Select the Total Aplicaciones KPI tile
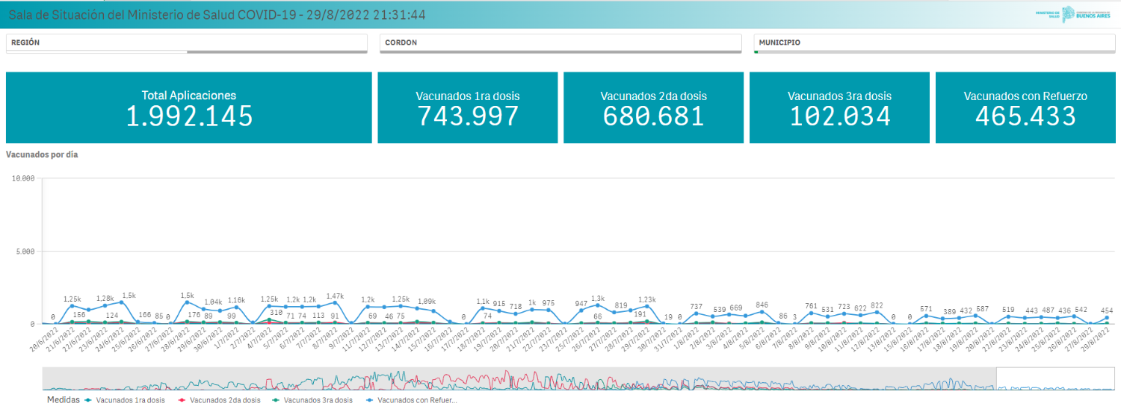Screen dimensions: 1121x415 tap(189, 107)
